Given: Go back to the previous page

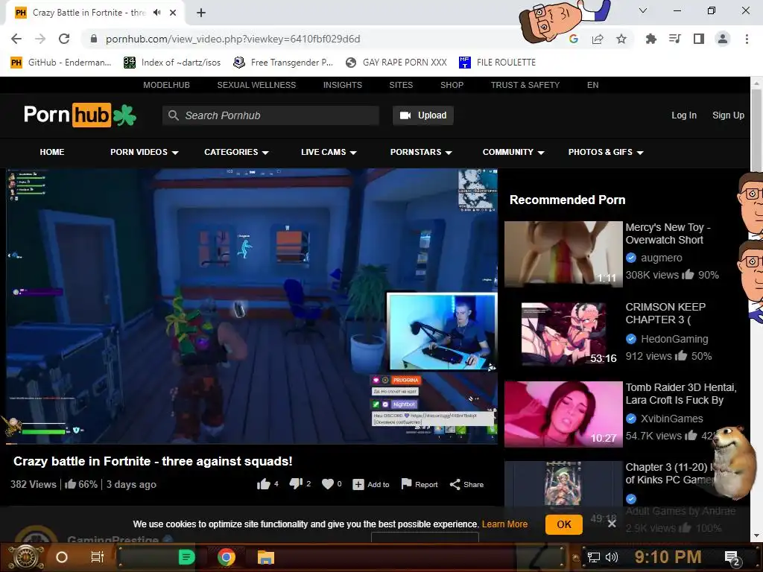Looking at the screenshot, I should point(16,39).
